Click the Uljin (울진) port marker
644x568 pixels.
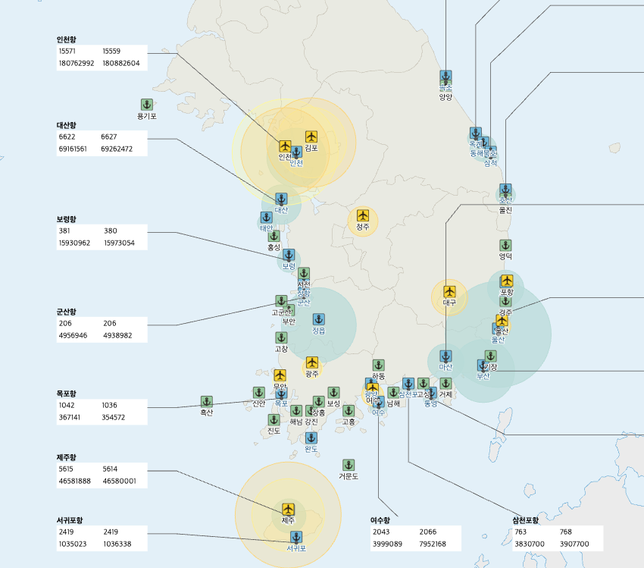click(505, 190)
